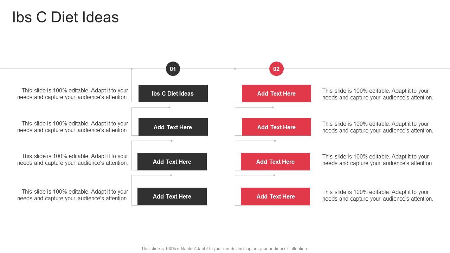Screen dimensions: 450x253
Task: Click description text left of 'Ibs C Diet Ideas' box
Action: point(72,94)
